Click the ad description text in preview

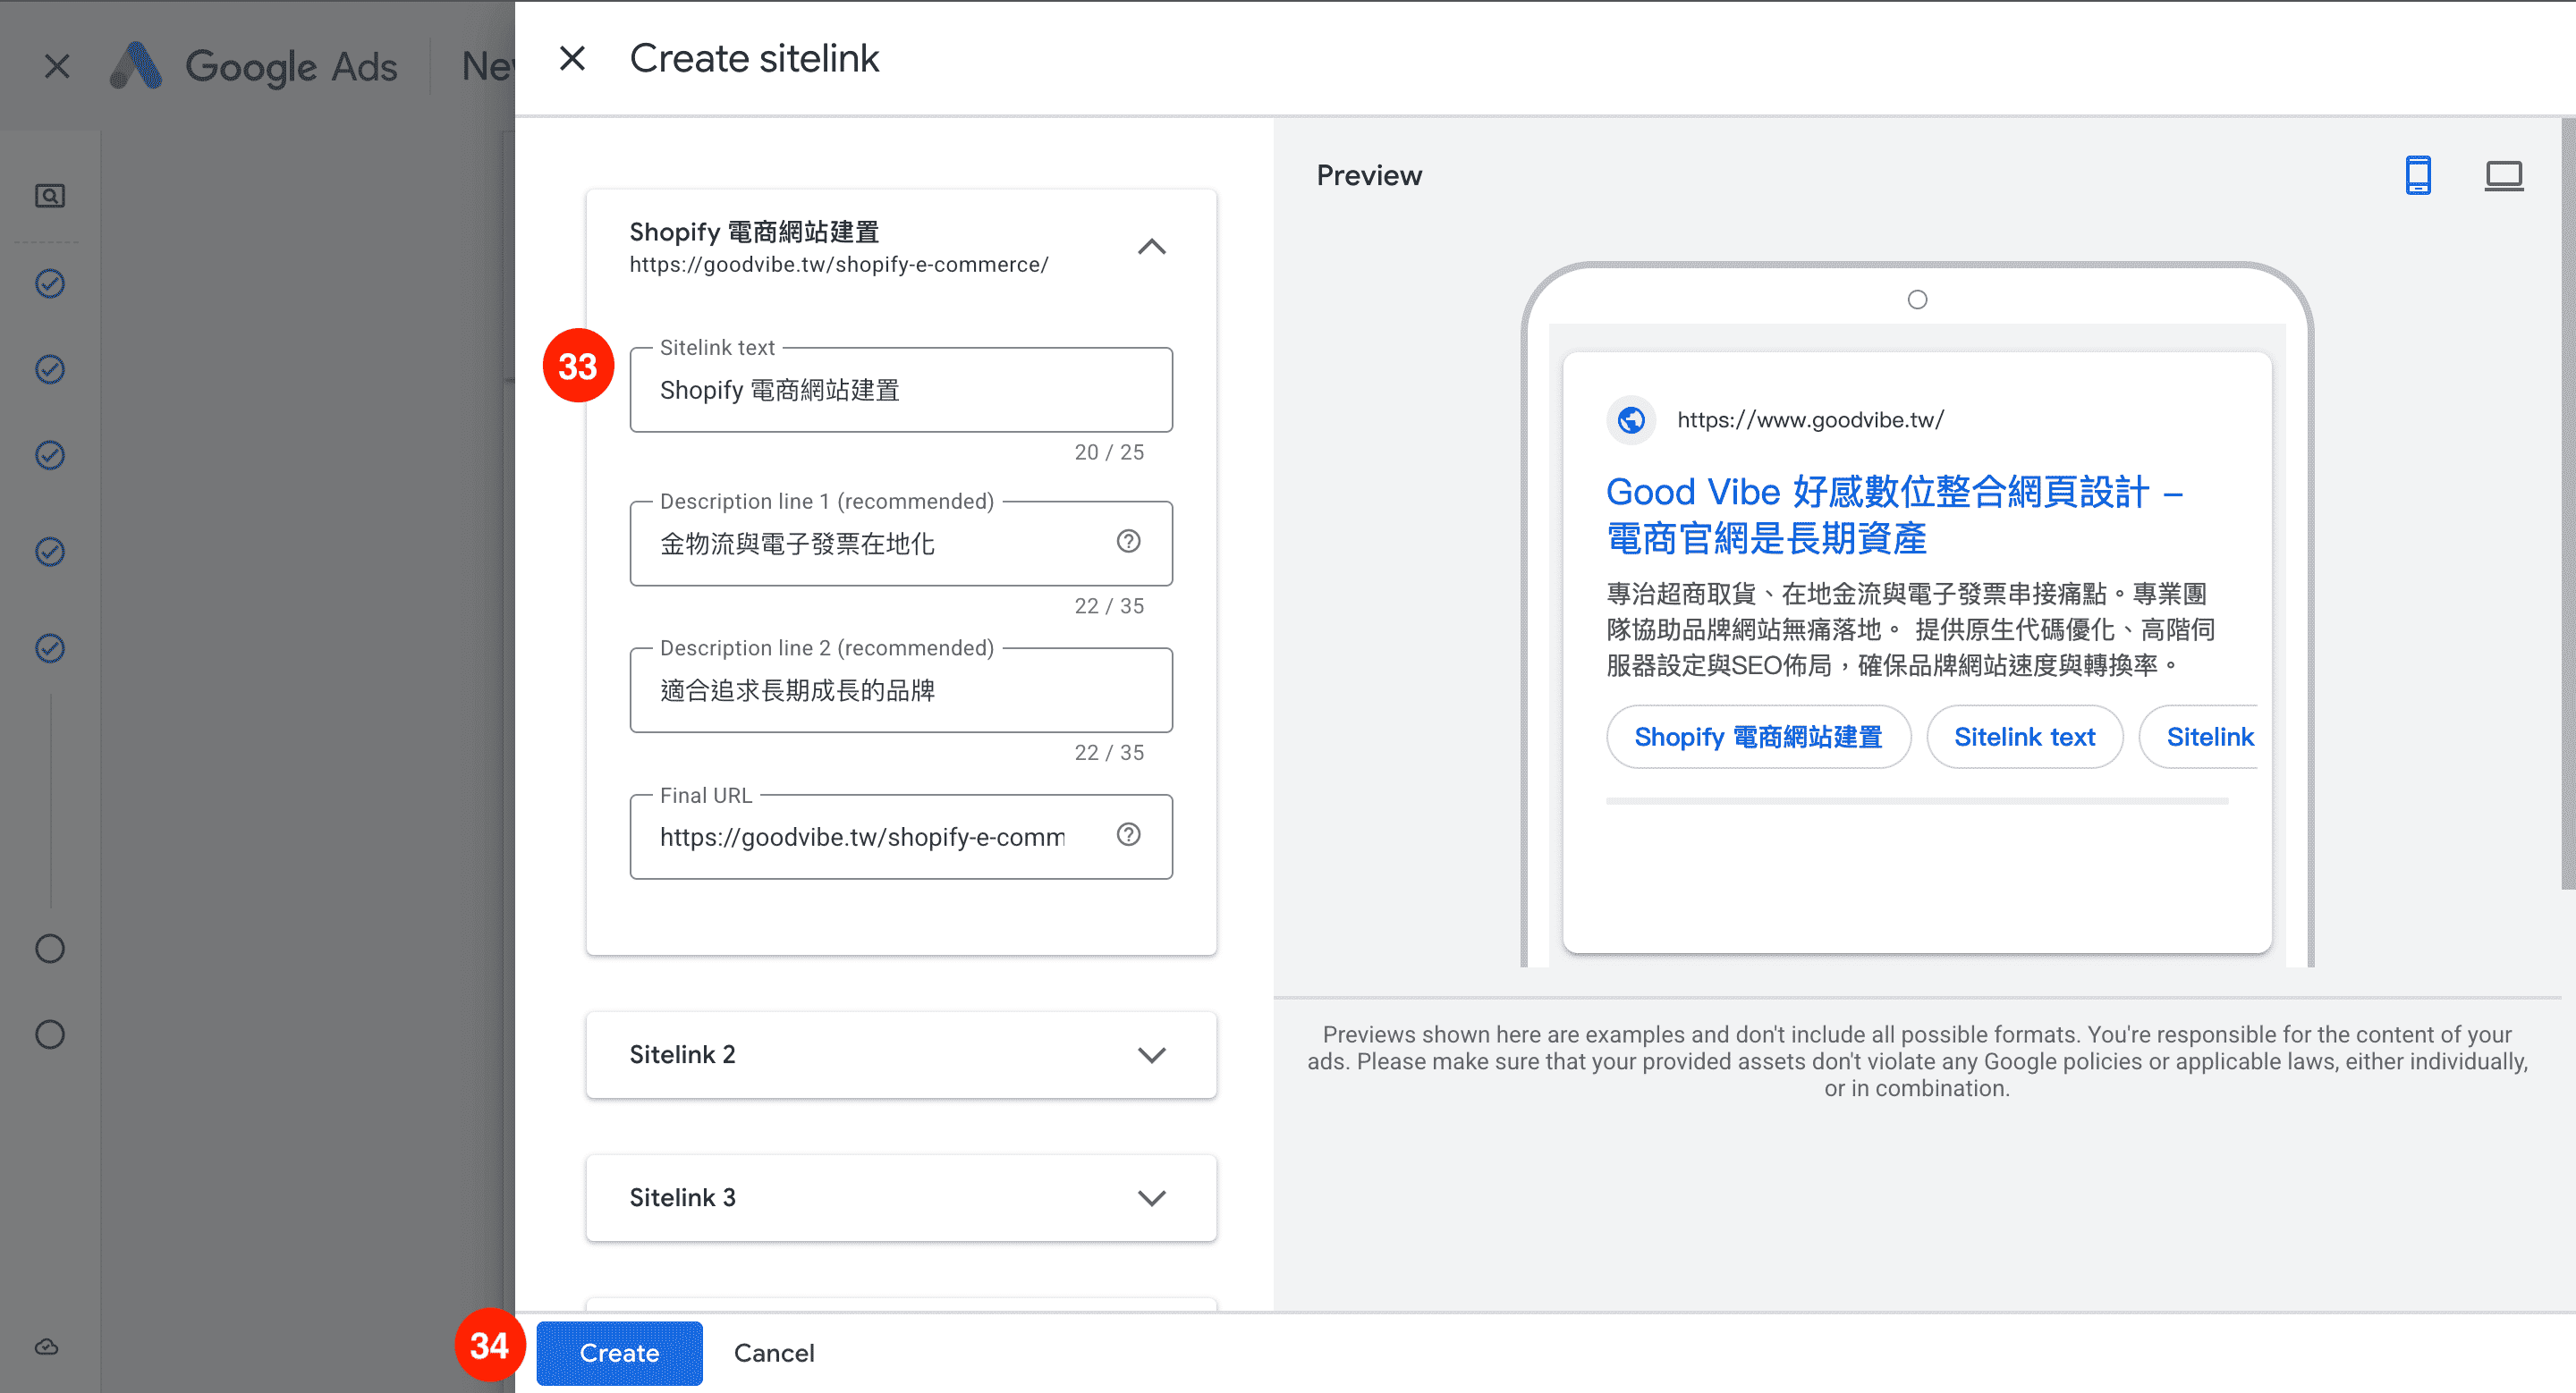(x=1910, y=629)
